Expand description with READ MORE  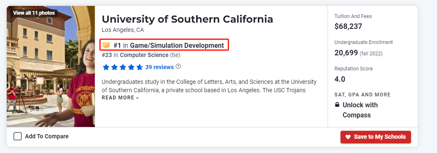click(x=120, y=98)
